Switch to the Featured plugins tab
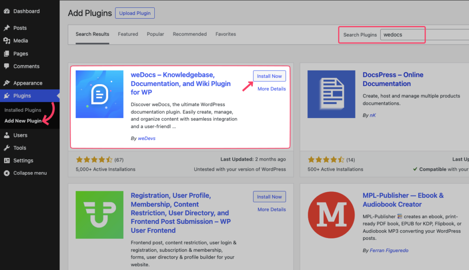469x270 pixels. pyautogui.click(x=128, y=34)
